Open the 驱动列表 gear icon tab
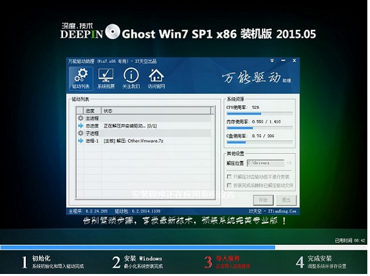 tap(81, 78)
